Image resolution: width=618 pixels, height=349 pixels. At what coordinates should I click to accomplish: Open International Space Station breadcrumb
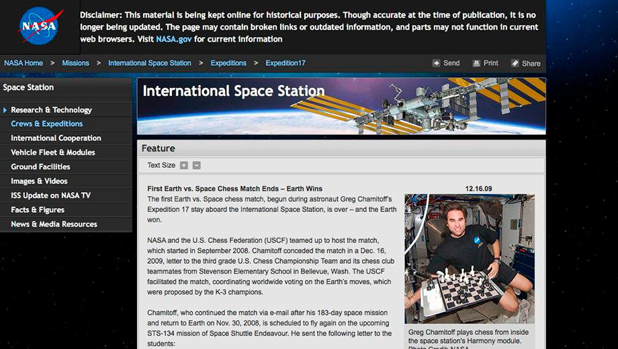coord(150,63)
